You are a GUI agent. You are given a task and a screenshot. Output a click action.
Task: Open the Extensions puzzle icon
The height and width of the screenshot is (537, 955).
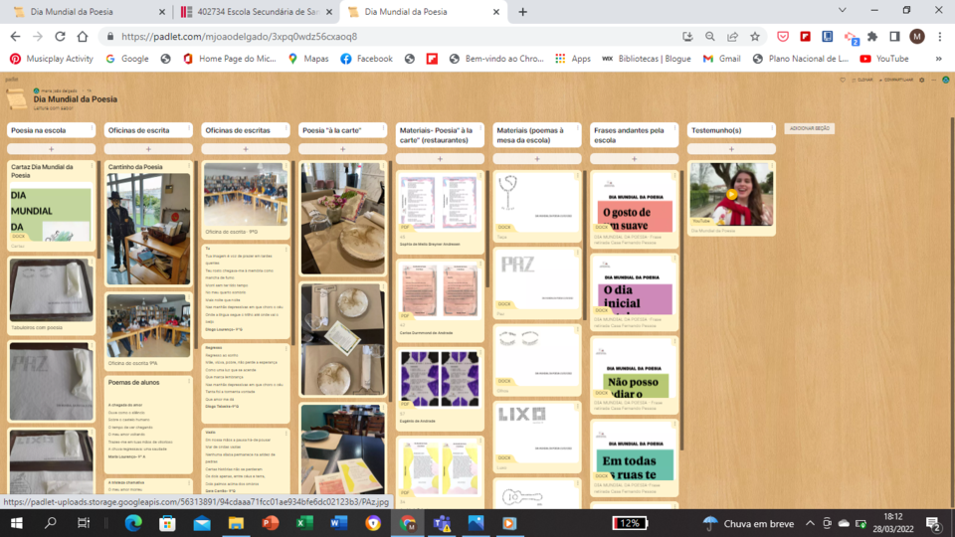click(x=872, y=37)
